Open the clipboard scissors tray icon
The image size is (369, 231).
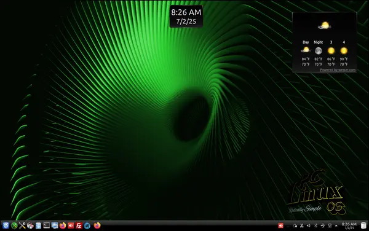(302, 225)
